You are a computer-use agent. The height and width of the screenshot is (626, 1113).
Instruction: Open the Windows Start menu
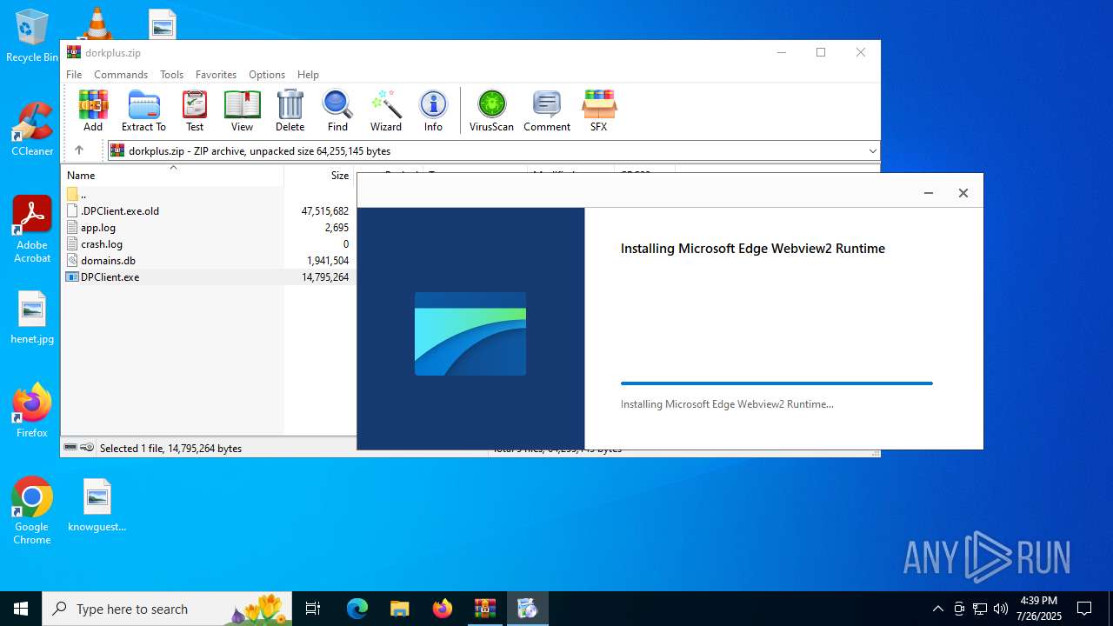tap(21, 609)
